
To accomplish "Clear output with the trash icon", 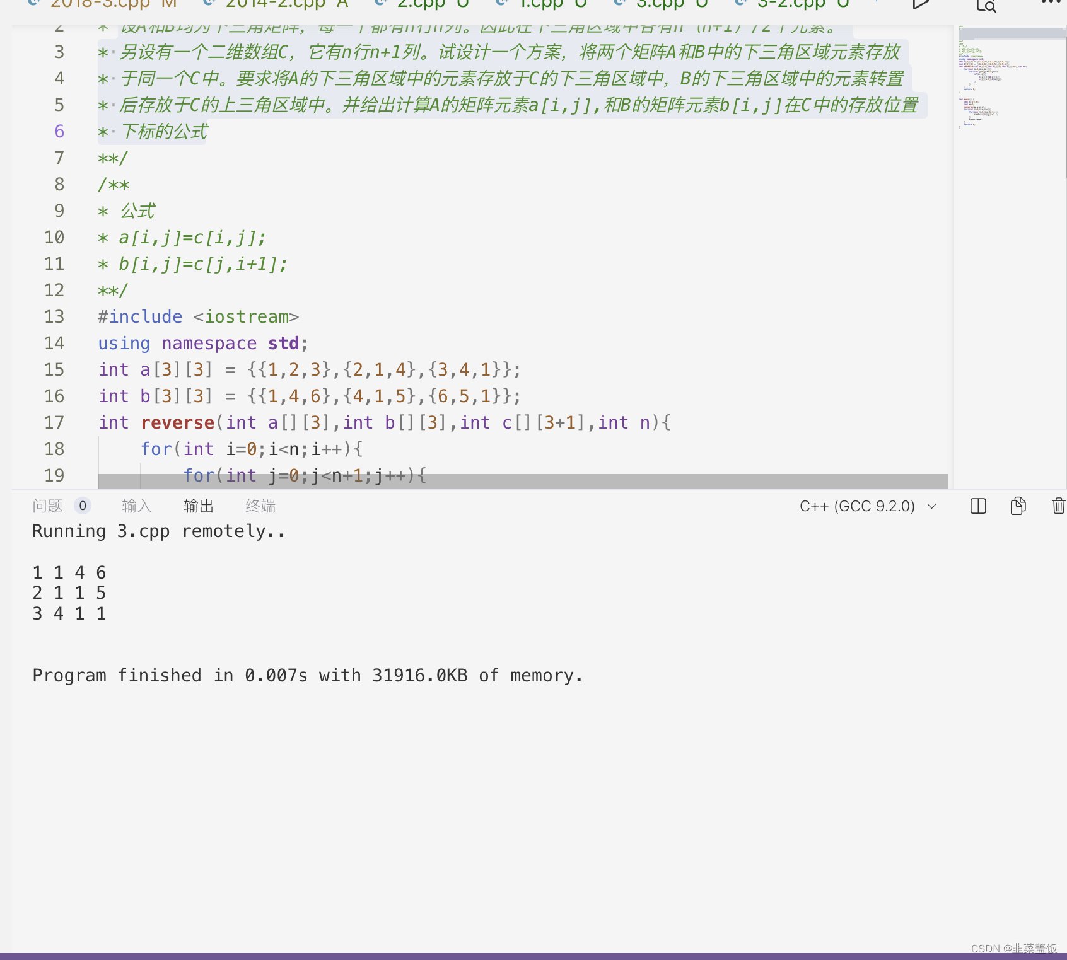I will pyautogui.click(x=1059, y=506).
